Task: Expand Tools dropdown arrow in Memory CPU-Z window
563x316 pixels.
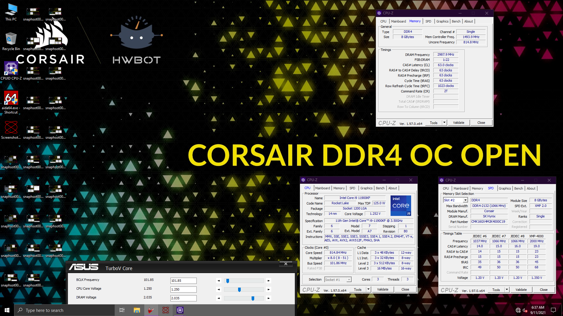Action: click(x=445, y=123)
